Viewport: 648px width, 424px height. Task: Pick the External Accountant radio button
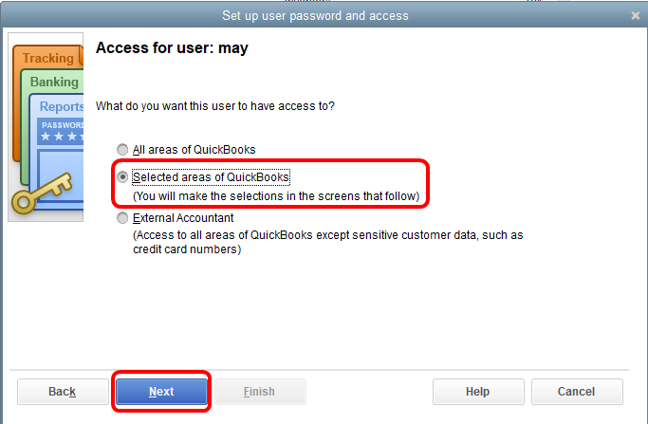point(121,218)
